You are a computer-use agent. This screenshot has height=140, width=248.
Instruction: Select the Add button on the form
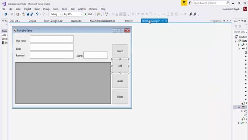(120, 66)
